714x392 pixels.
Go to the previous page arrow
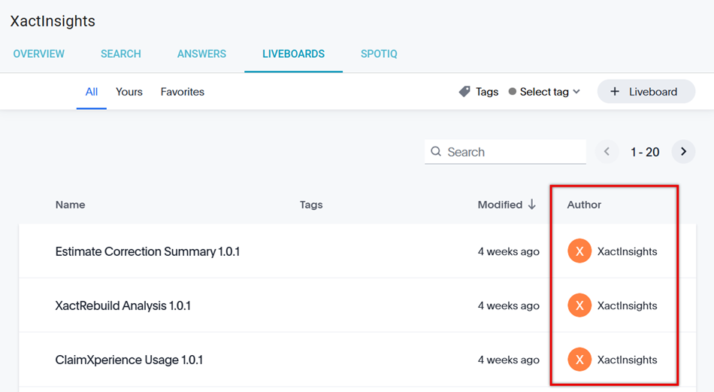pos(607,152)
